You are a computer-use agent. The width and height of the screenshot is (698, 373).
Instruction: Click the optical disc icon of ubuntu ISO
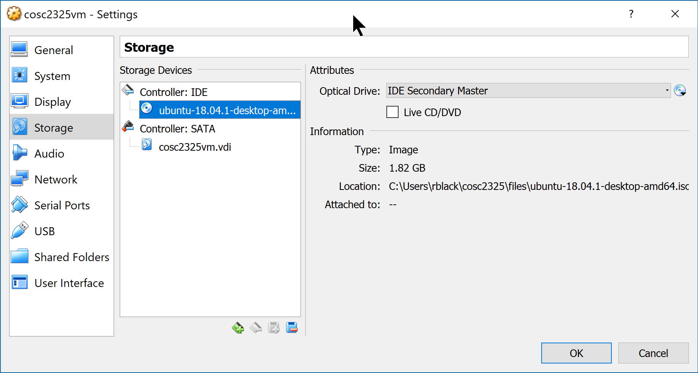146,108
